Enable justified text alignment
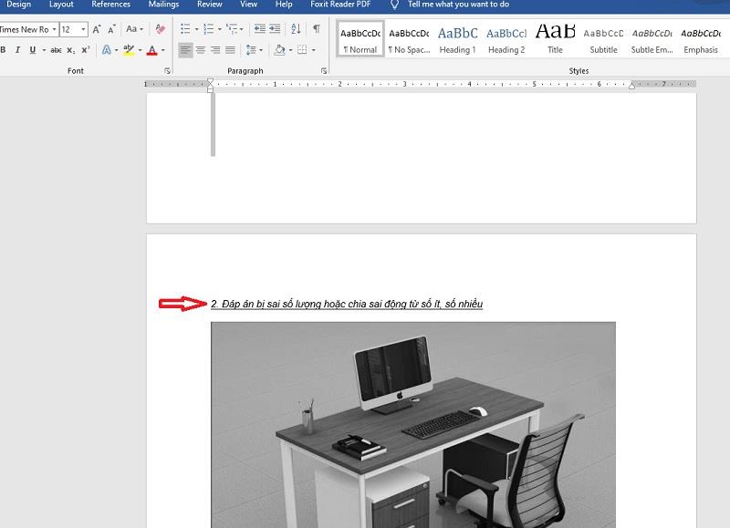The height and width of the screenshot is (528, 730). click(228, 47)
